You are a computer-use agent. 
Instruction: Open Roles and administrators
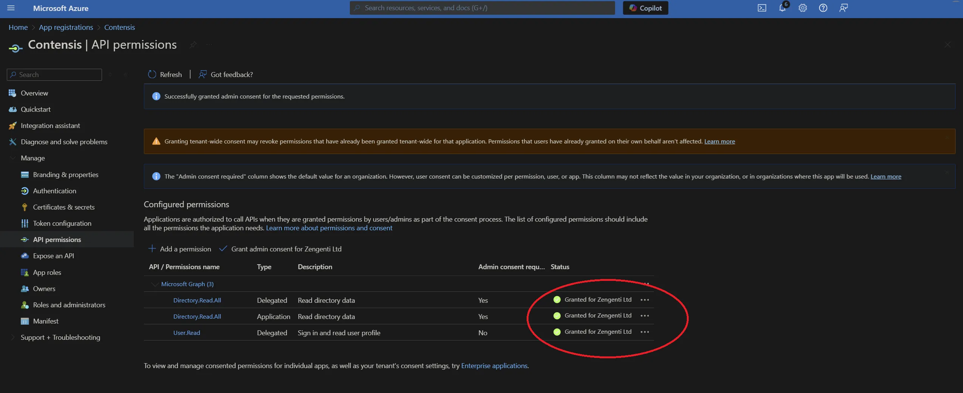pyautogui.click(x=69, y=305)
